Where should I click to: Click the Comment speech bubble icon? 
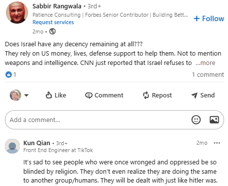coord(89,95)
